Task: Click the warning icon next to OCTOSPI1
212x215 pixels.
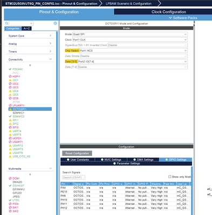Action: pyautogui.click(x=10, y=109)
